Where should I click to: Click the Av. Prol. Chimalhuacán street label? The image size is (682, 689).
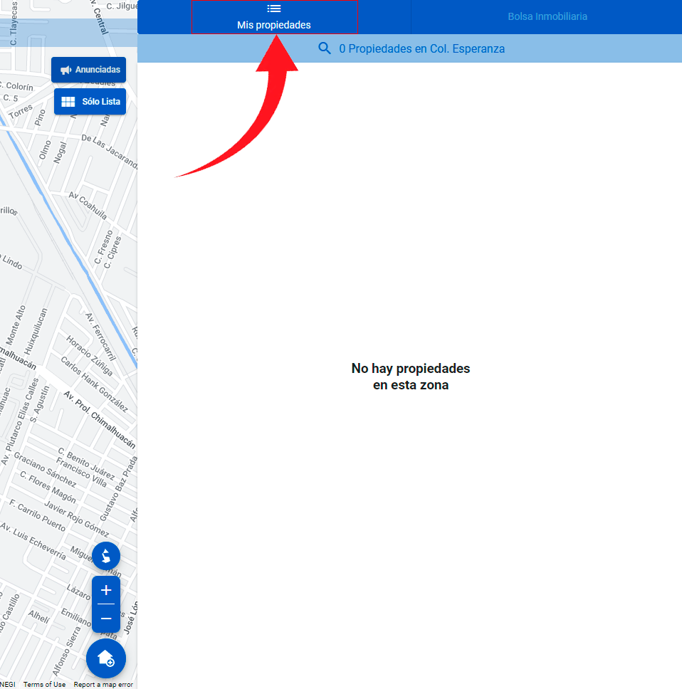pos(100,420)
